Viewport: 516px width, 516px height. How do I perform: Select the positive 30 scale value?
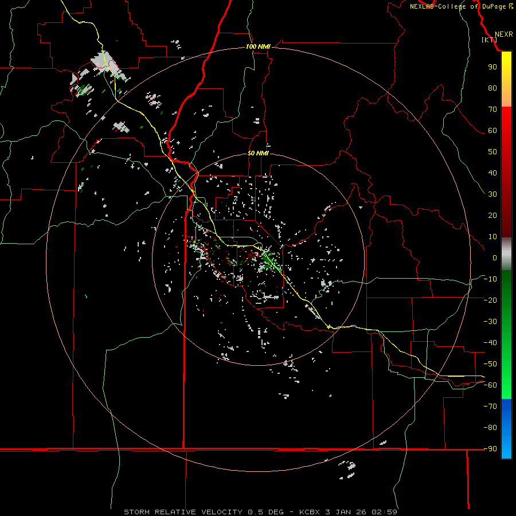pyautogui.click(x=492, y=194)
